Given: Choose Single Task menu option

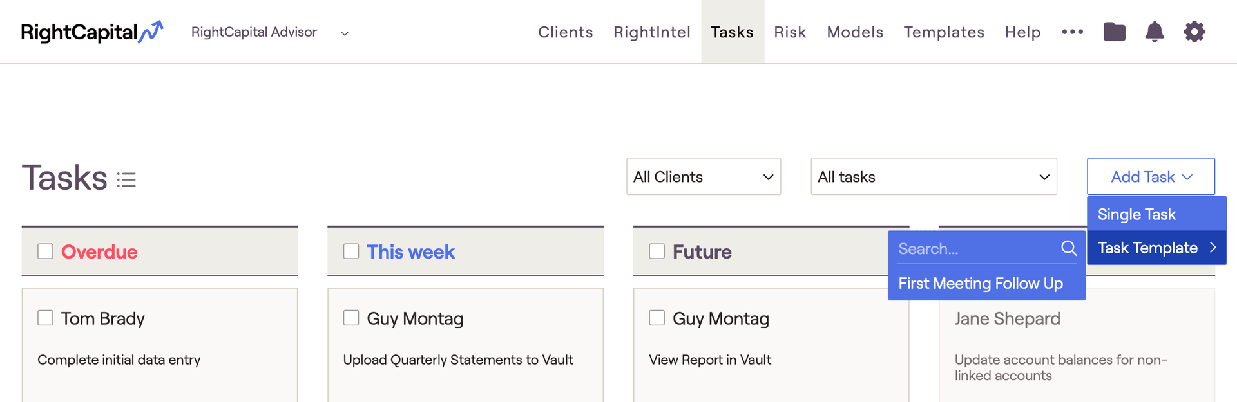Looking at the screenshot, I should coord(1157,214).
